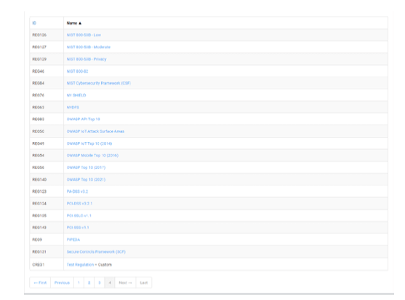Jump to the Last page button
The height and width of the screenshot is (300, 405).
click(x=144, y=283)
